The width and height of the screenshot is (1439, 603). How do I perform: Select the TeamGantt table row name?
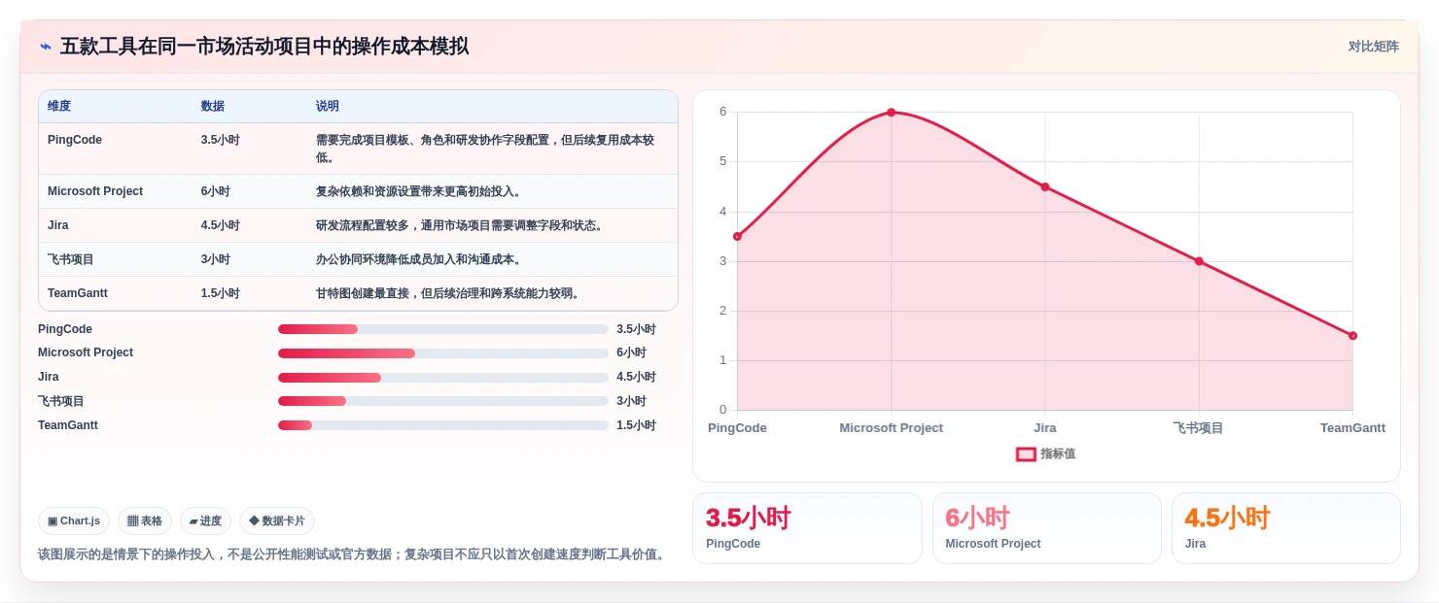tap(78, 293)
